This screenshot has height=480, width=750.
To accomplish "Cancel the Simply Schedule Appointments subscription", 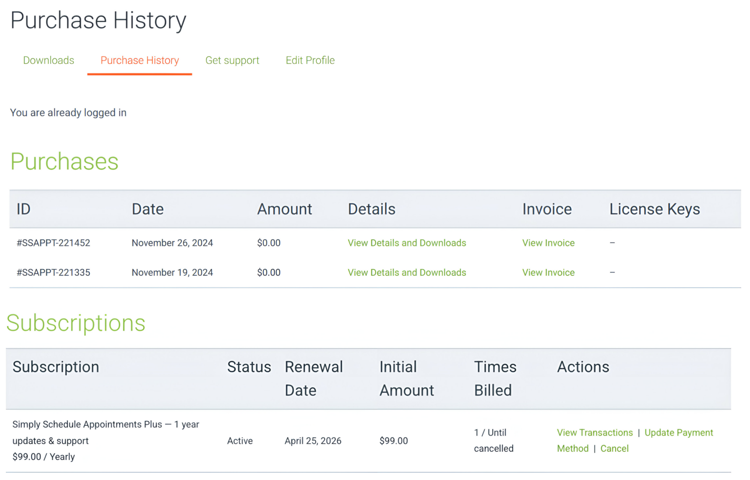I will tap(614, 448).
